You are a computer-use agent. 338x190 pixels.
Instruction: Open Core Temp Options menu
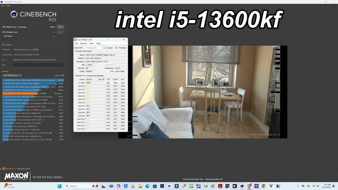83,43
